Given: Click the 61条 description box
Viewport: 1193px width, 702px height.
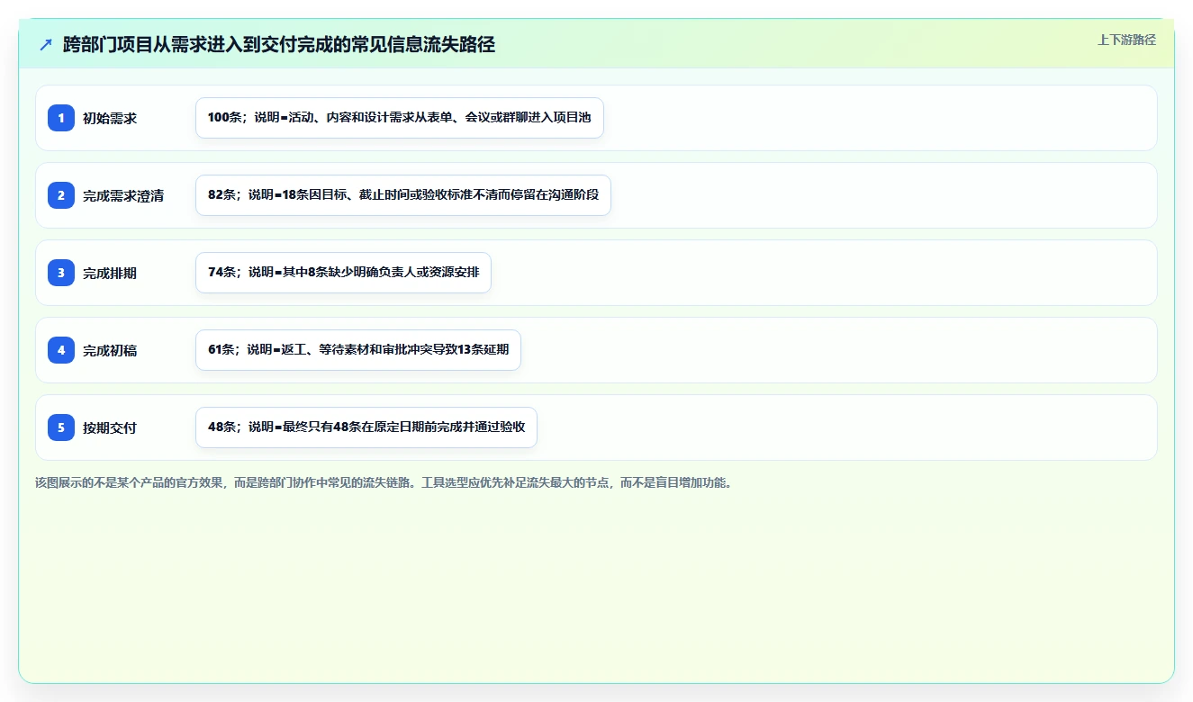Looking at the screenshot, I should (x=358, y=350).
